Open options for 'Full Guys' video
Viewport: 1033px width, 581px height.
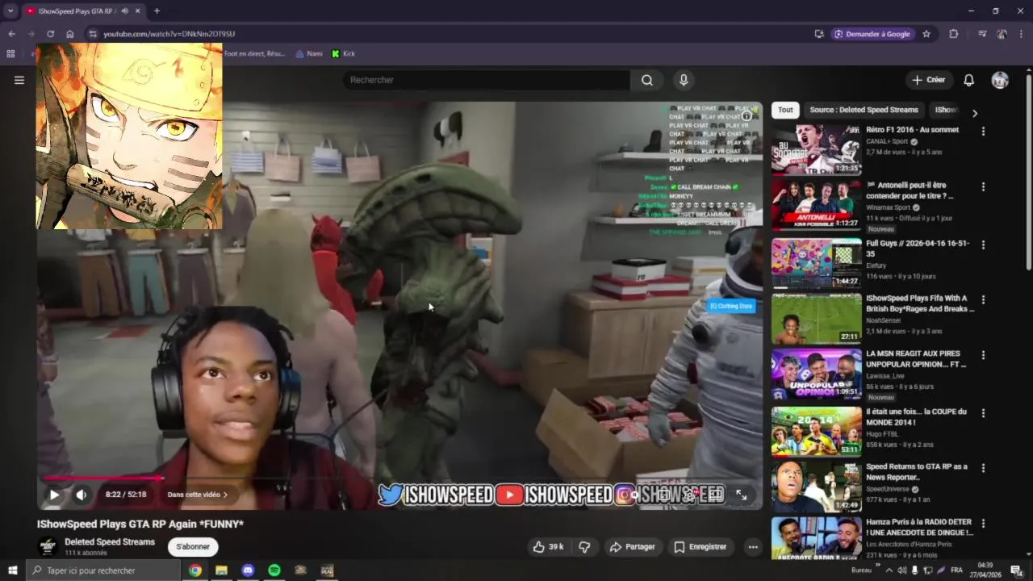coord(983,244)
